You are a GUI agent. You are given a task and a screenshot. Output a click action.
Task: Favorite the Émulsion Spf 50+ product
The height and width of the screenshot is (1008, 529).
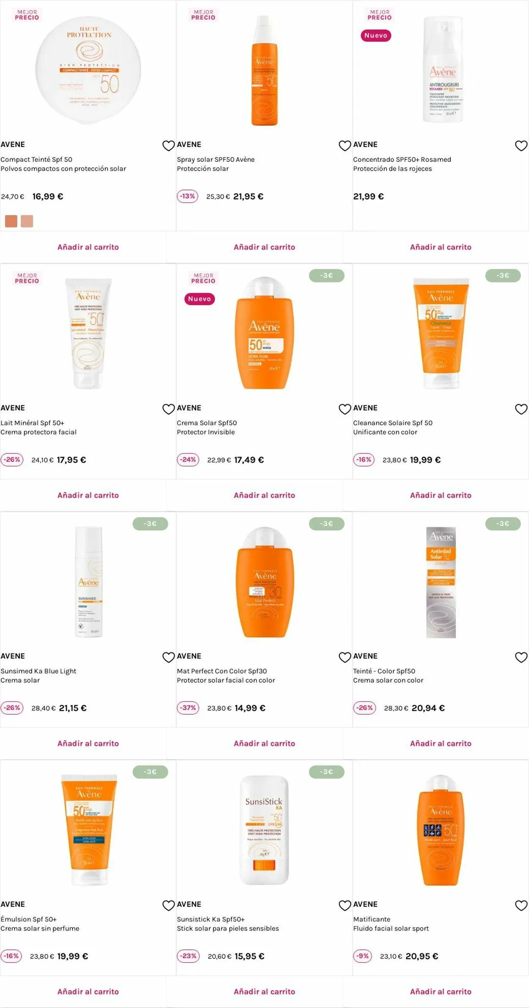click(x=168, y=906)
